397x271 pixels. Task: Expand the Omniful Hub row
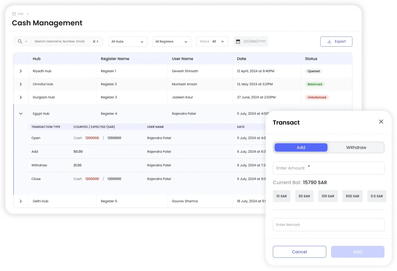[x=21, y=84]
